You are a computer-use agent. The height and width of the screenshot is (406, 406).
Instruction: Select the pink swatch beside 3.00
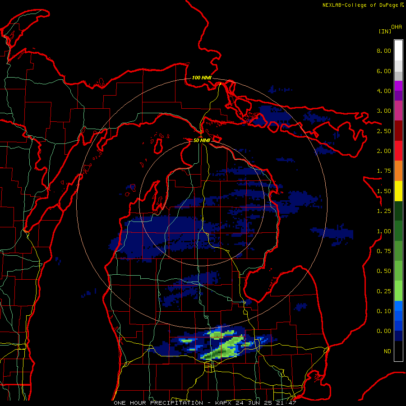click(x=398, y=111)
